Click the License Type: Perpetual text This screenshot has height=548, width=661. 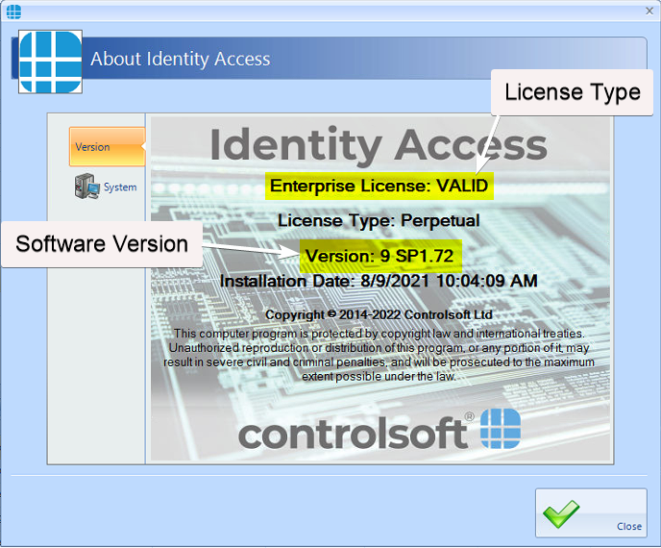click(379, 220)
